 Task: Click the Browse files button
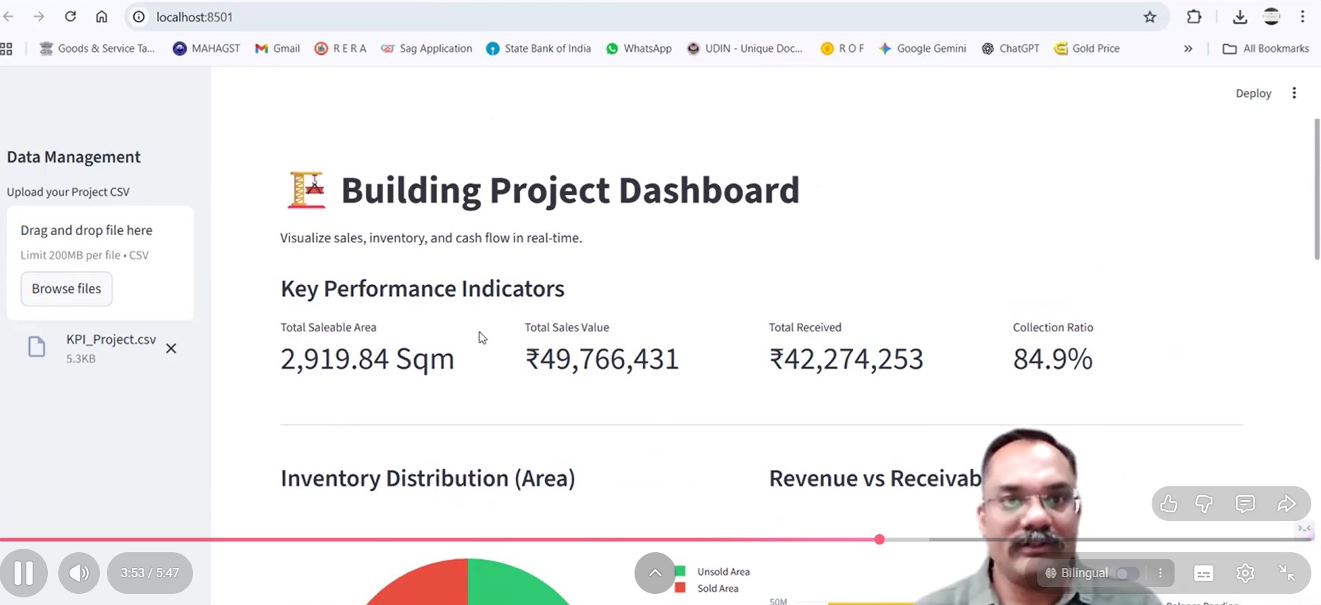coord(67,289)
